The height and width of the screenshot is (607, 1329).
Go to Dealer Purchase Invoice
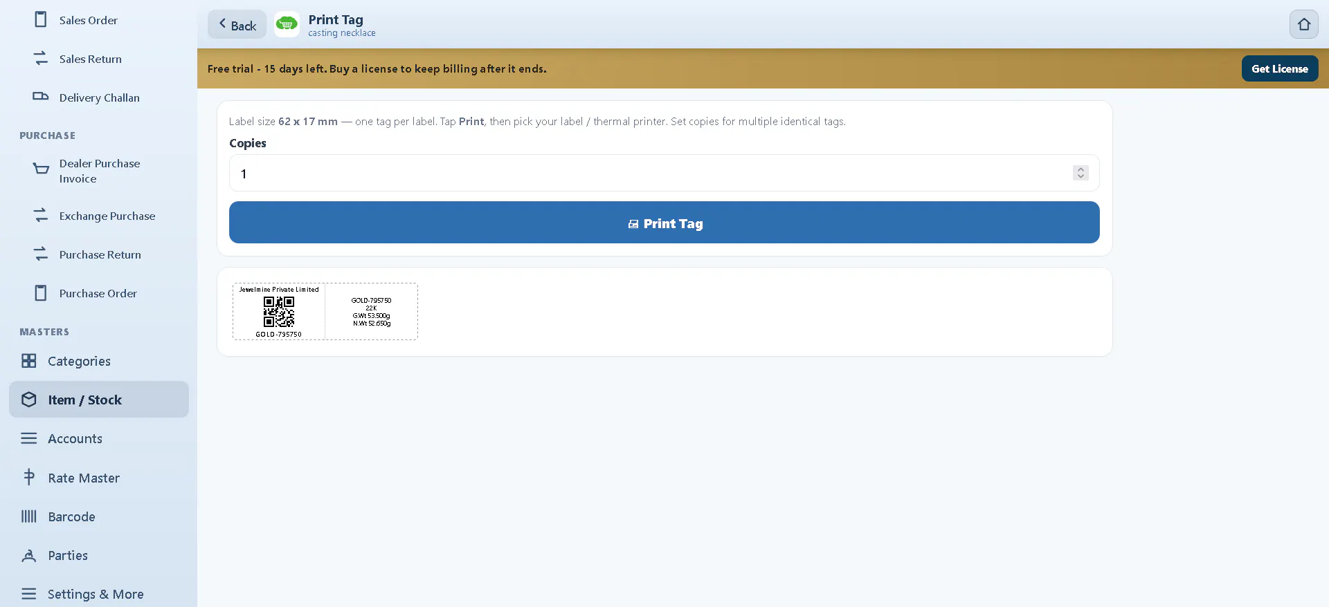(98, 171)
